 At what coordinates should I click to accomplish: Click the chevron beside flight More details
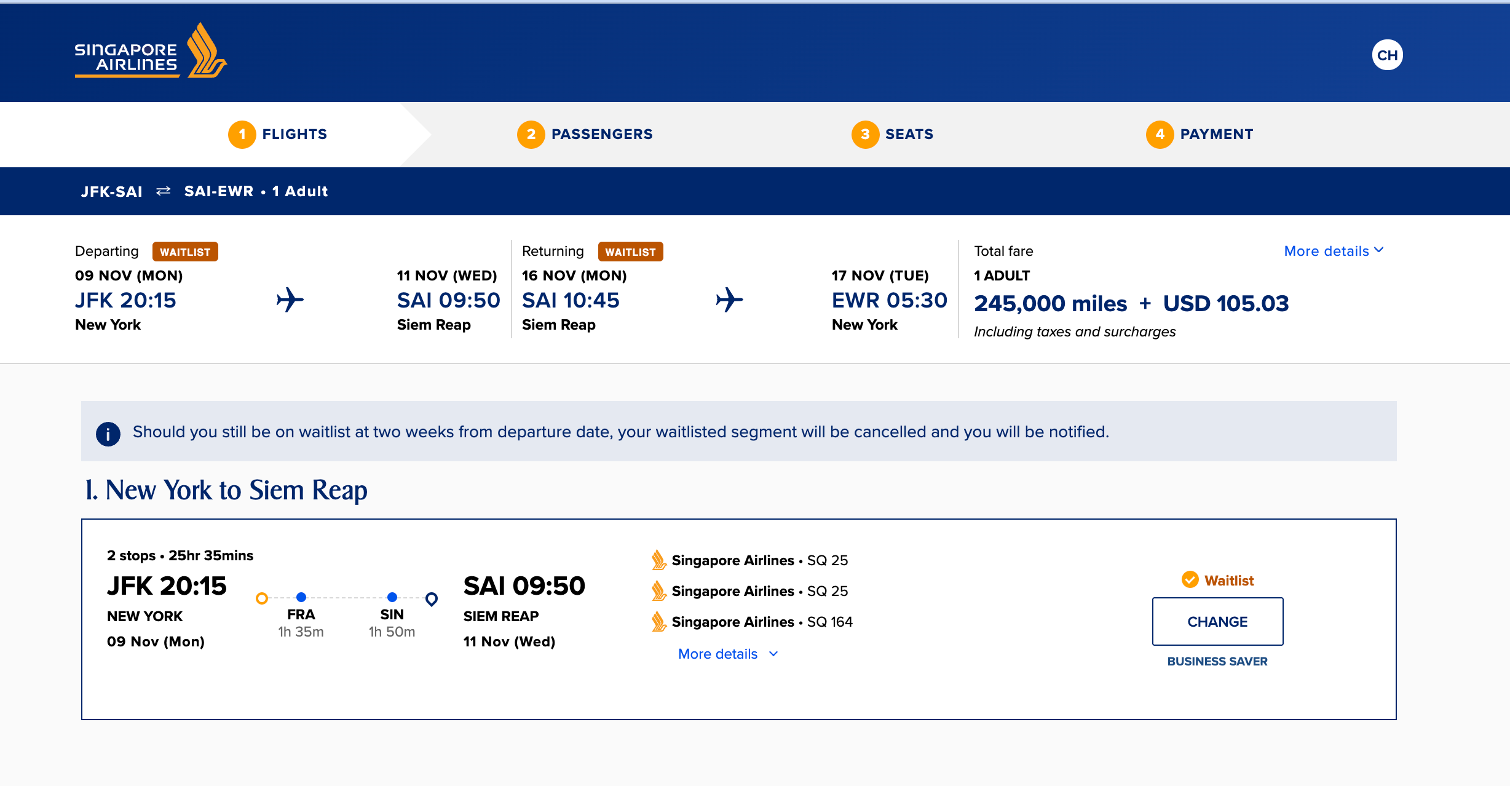773,654
